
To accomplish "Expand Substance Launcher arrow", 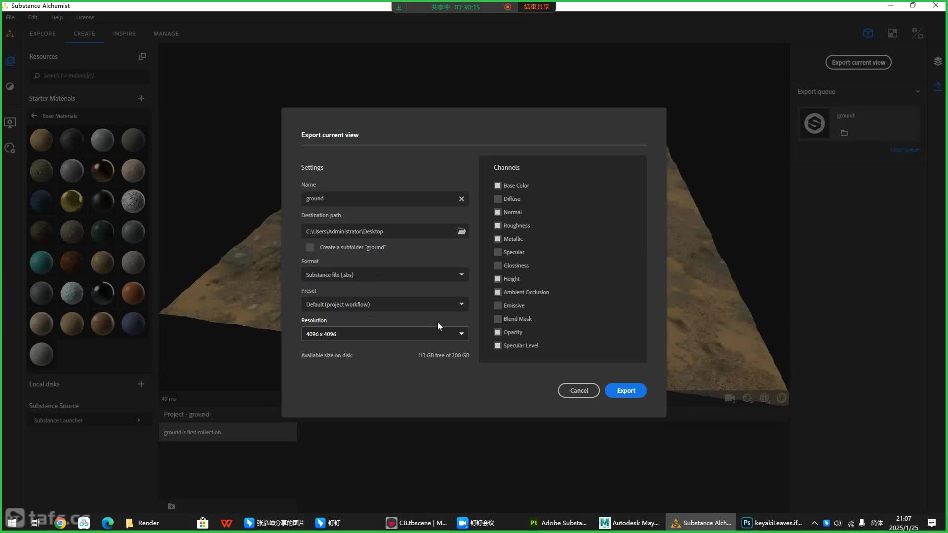I will coord(139,420).
